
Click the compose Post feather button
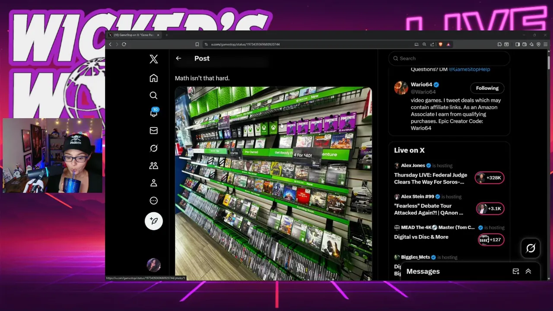(x=154, y=221)
